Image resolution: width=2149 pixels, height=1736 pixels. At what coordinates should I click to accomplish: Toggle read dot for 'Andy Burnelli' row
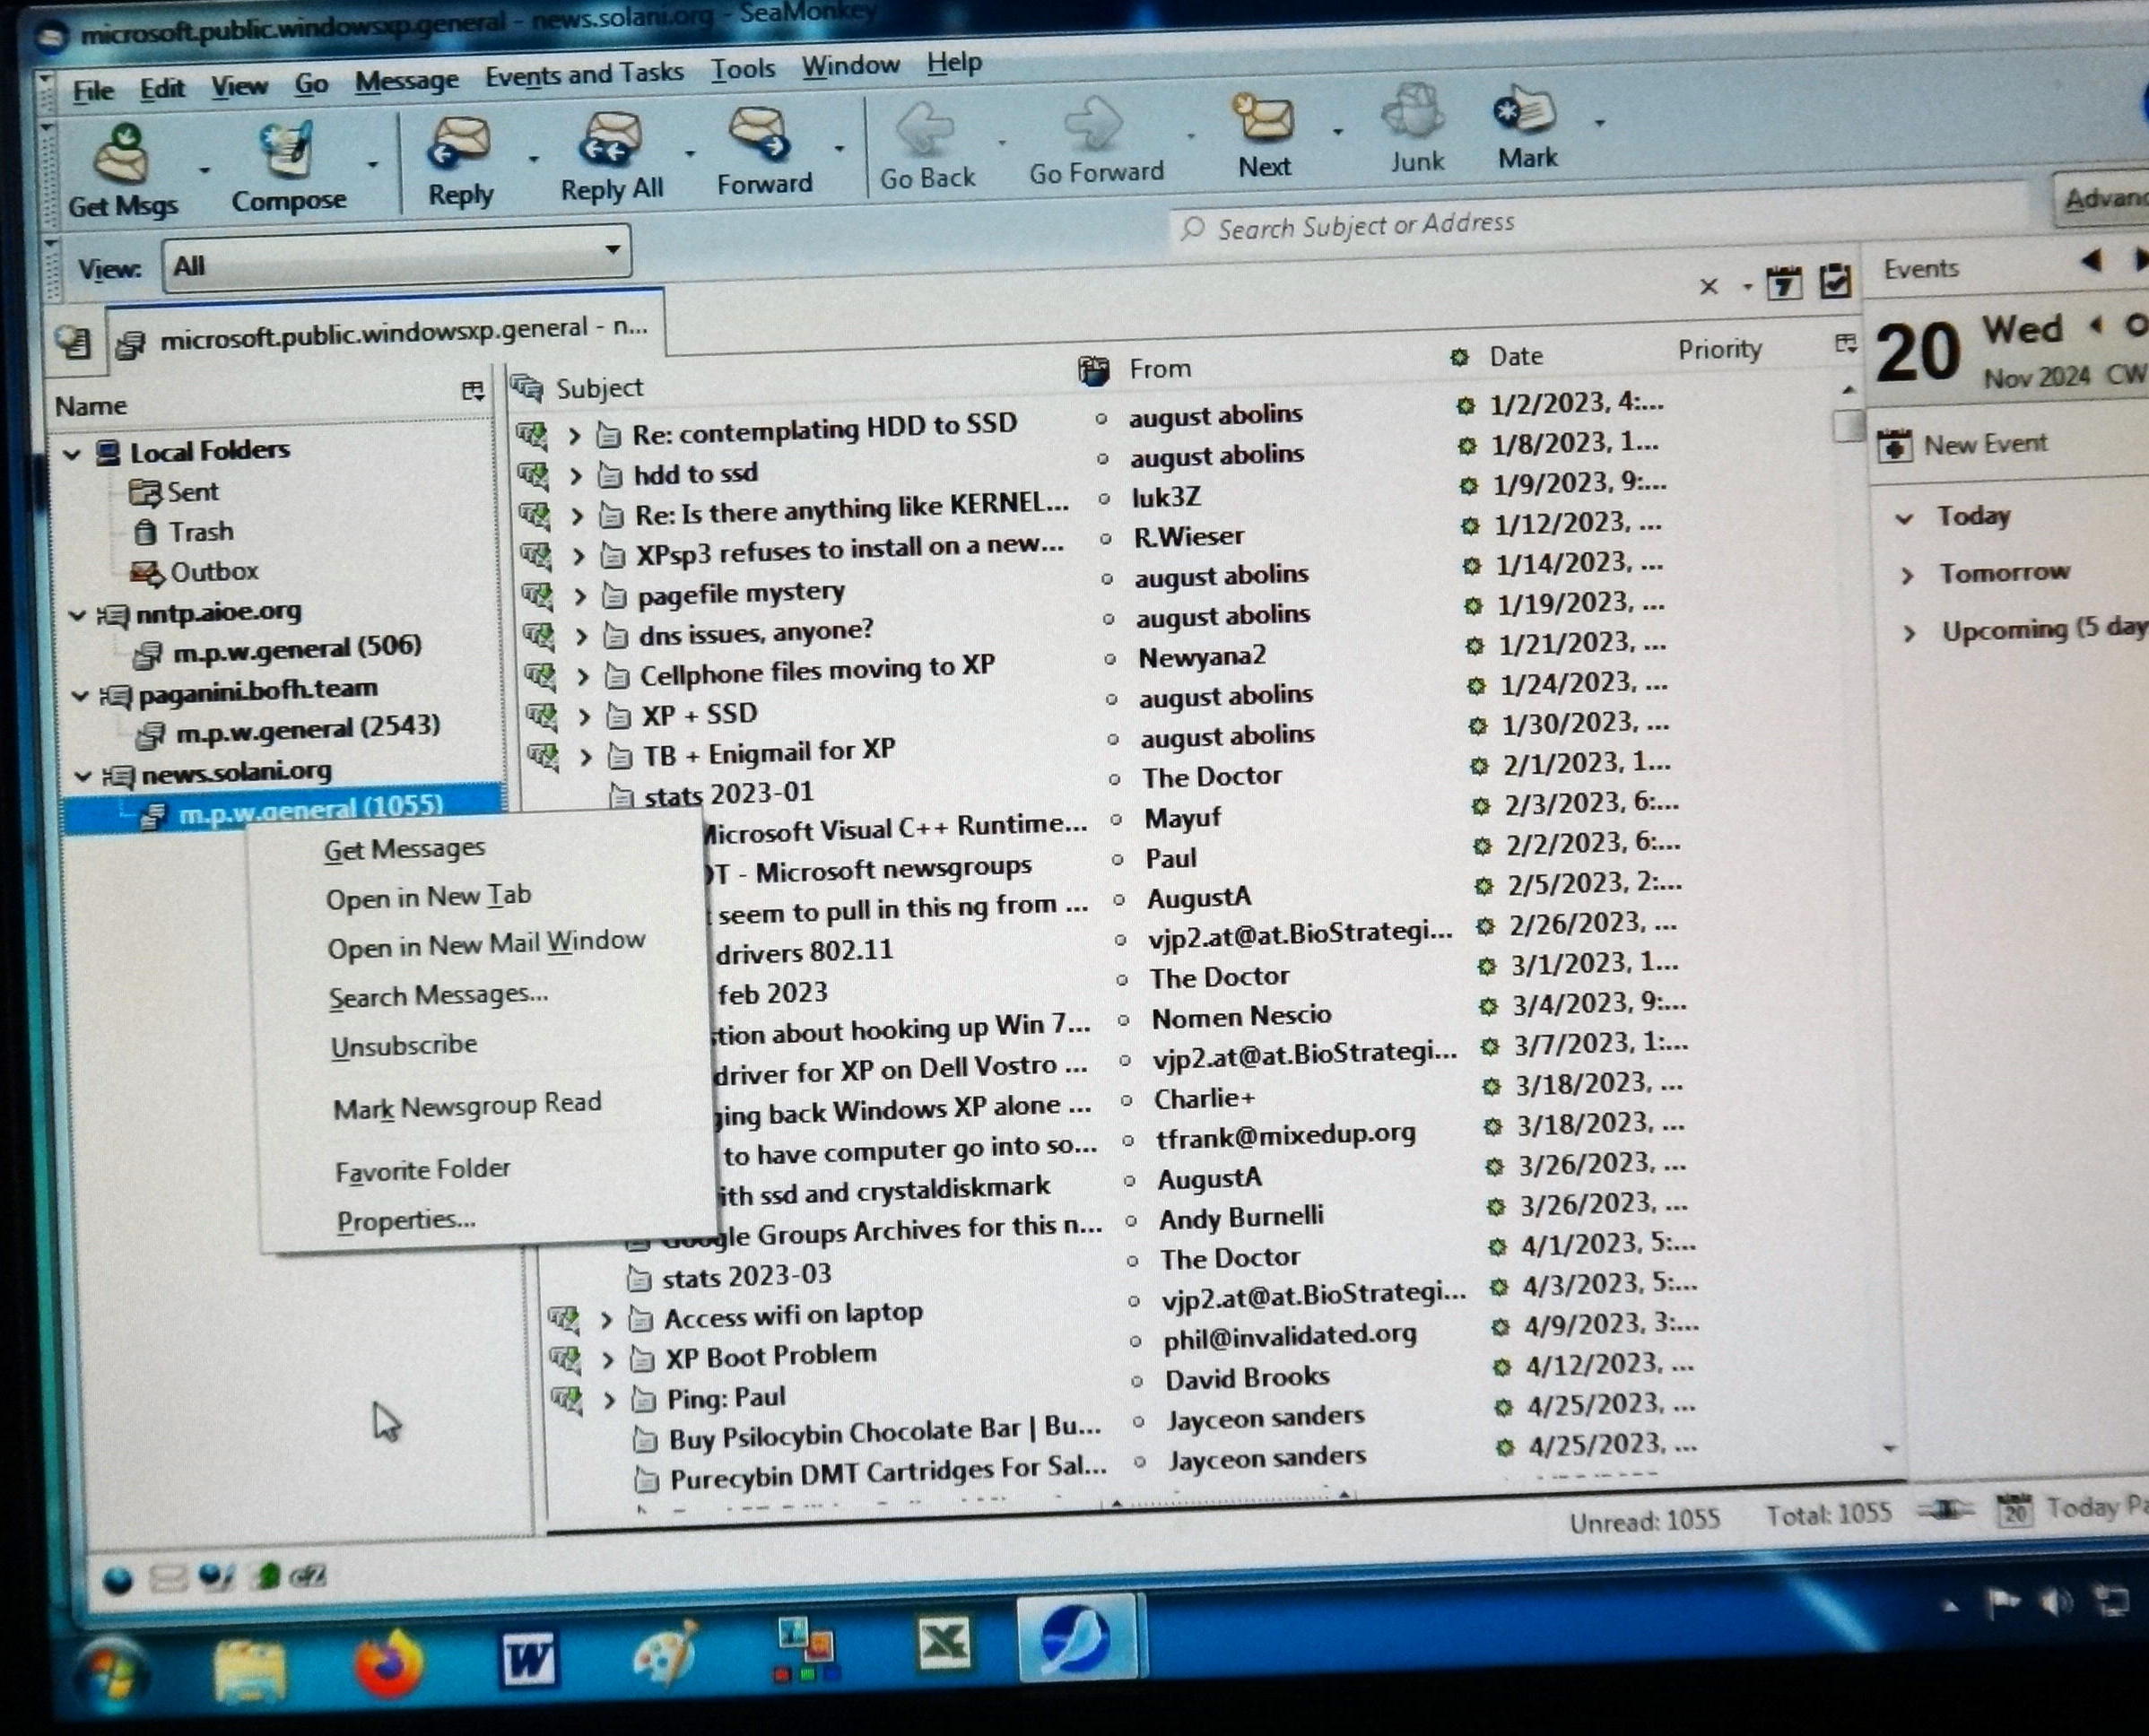coord(1131,1221)
